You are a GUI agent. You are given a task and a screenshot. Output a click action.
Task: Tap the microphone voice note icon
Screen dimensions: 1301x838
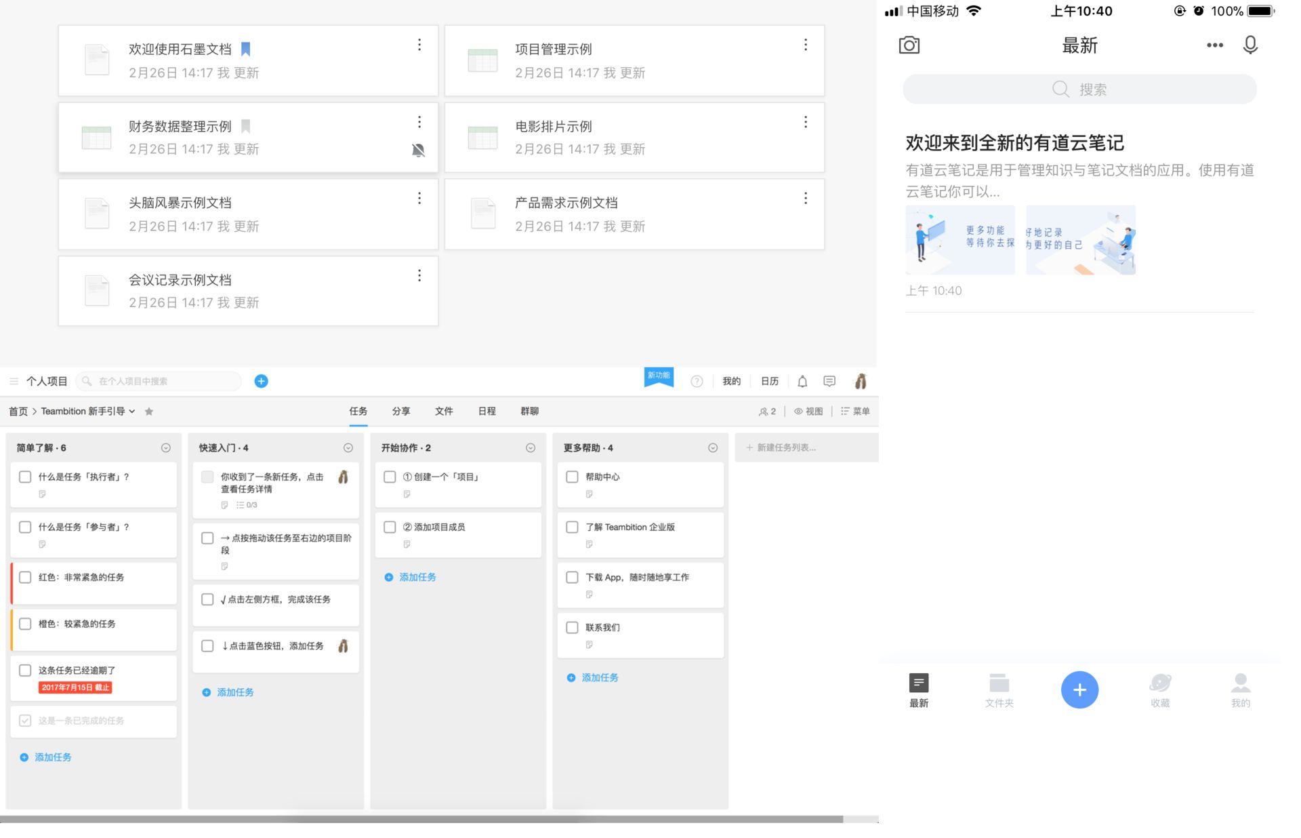point(1250,45)
